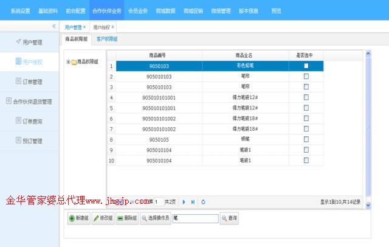Select the cell 9050105
Screen dimensions: 389x247
[159, 140]
